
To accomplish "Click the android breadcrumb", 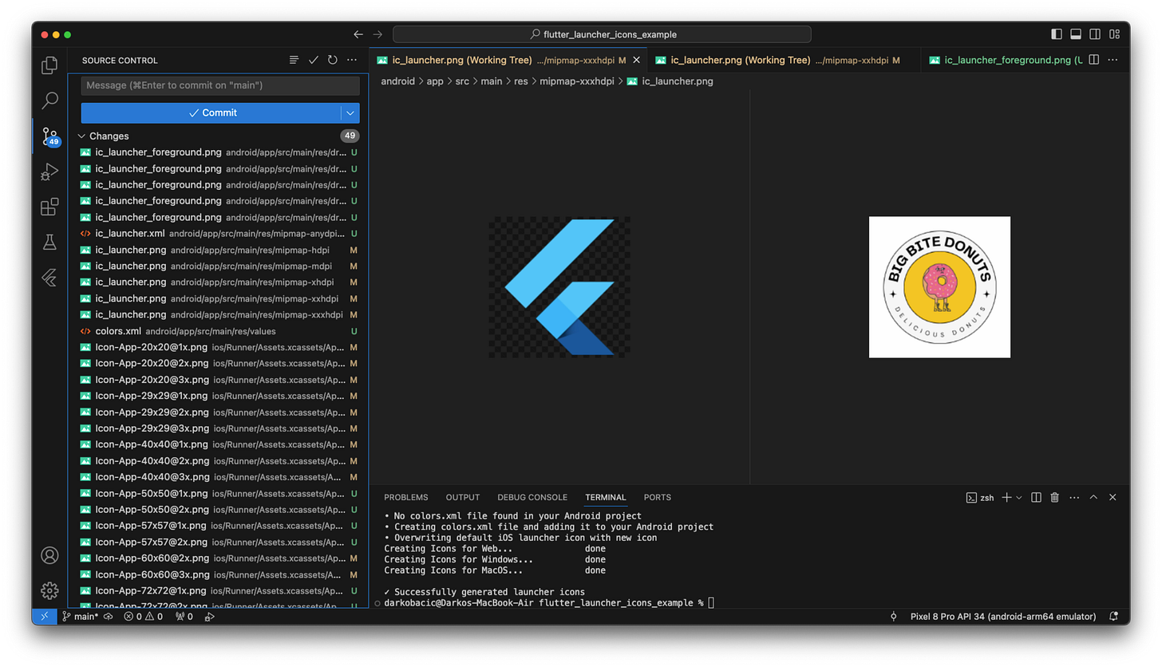I will point(397,81).
